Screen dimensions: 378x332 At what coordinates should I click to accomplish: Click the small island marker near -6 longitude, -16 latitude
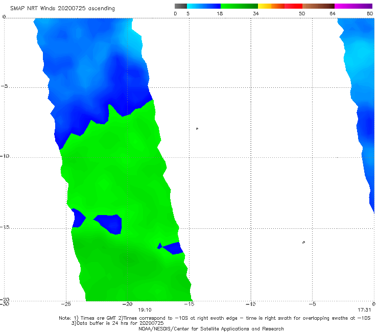[303, 242]
